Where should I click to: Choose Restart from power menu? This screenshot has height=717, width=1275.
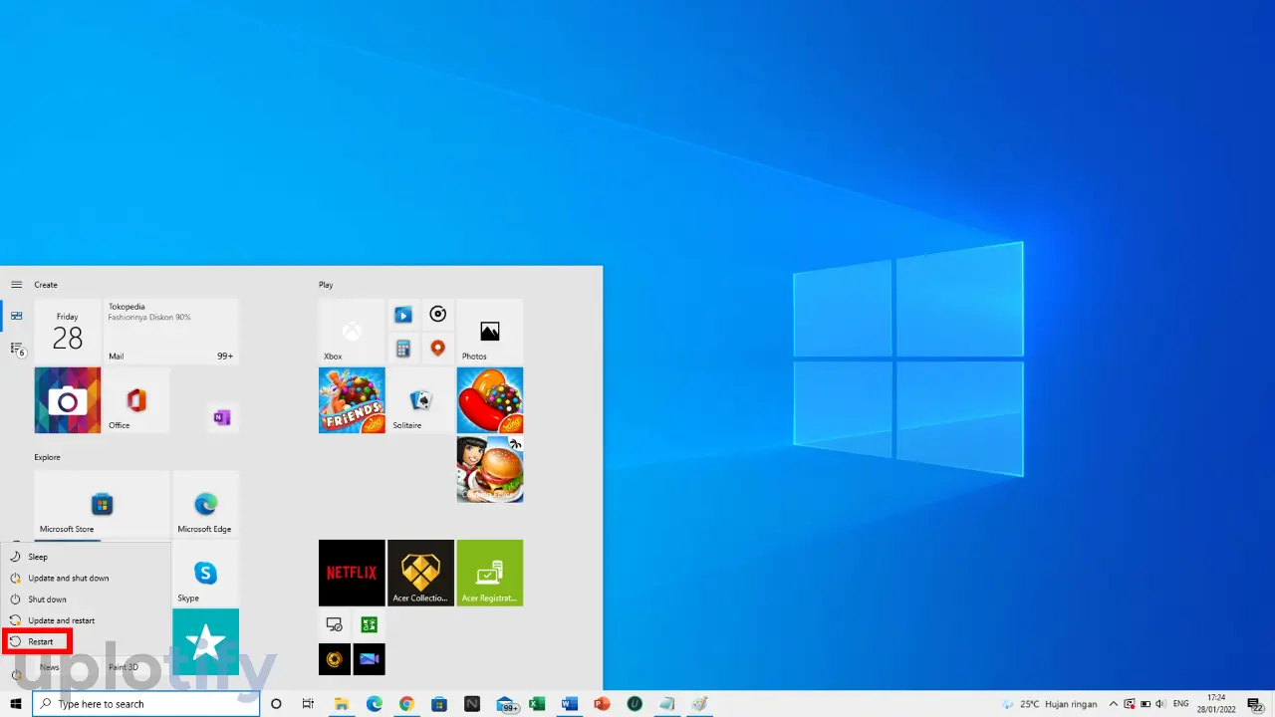[86, 641]
